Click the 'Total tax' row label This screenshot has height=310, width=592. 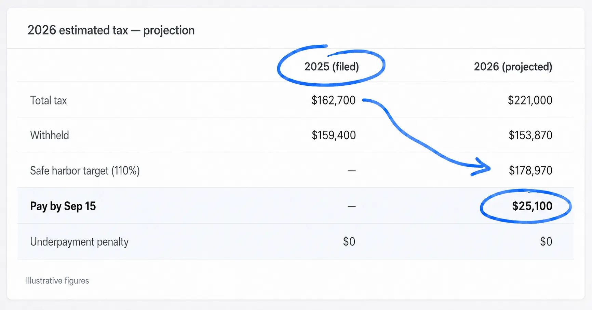click(49, 100)
